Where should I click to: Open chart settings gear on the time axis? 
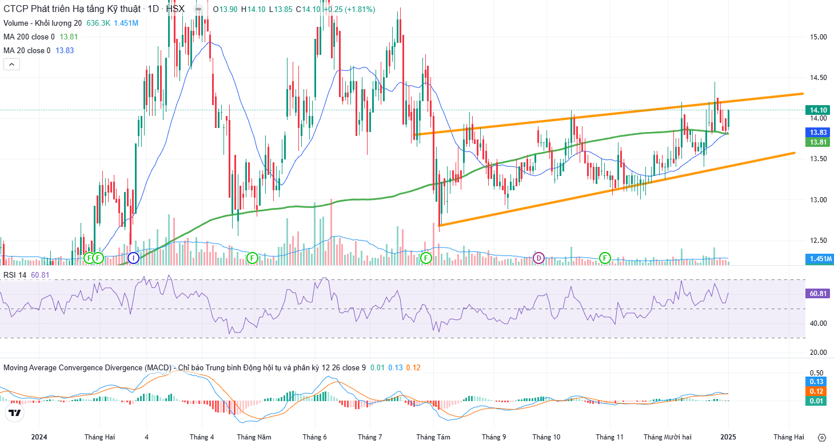coord(822,437)
